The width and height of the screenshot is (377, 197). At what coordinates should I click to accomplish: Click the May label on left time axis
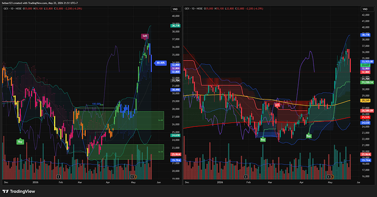tap(133, 182)
